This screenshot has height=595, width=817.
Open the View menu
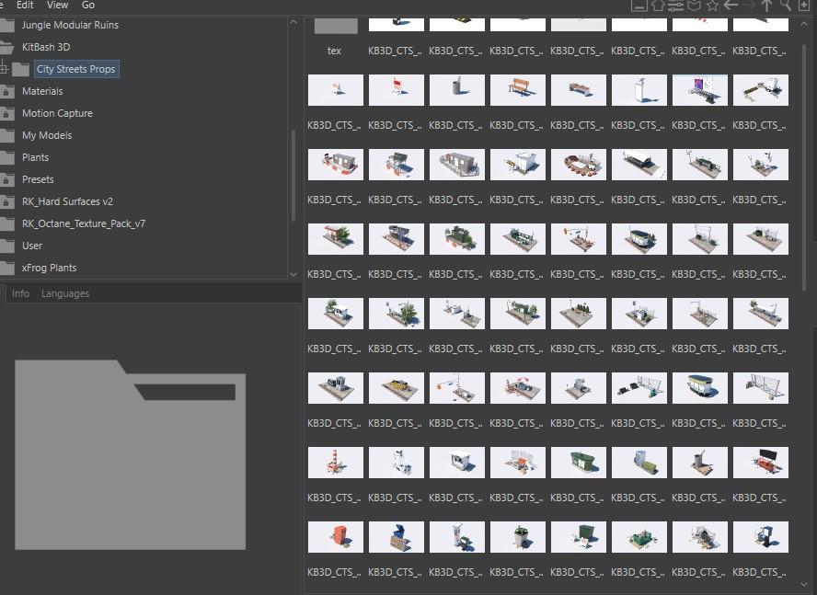(57, 5)
